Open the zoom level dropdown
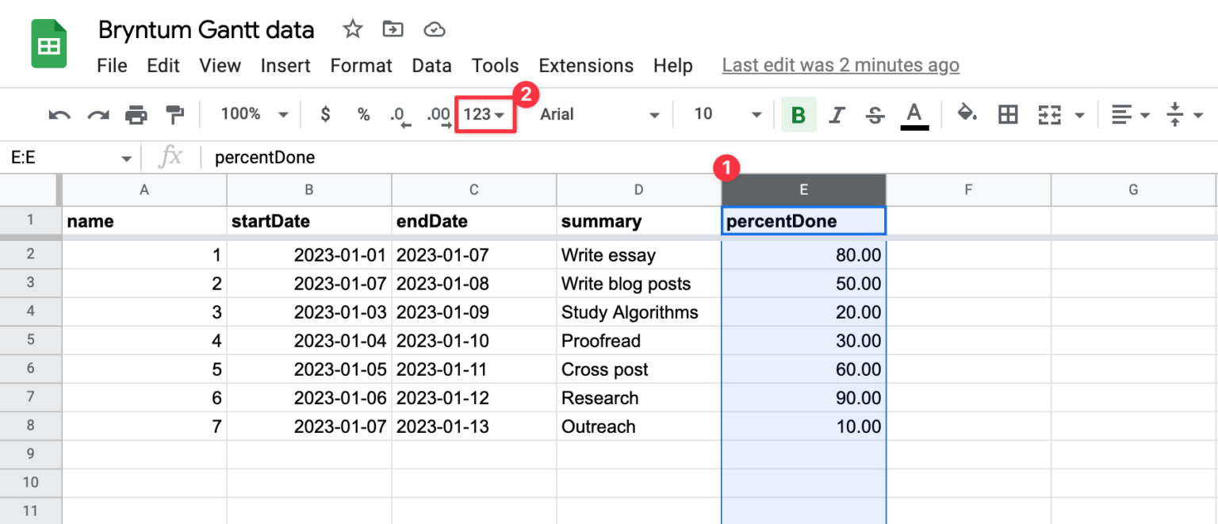Screen dimensions: 1218x524 (251, 114)
